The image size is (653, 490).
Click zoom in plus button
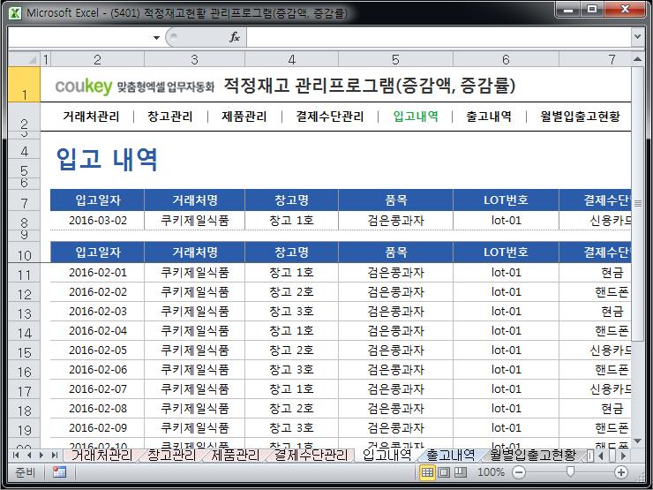click(x=621, y=472)
